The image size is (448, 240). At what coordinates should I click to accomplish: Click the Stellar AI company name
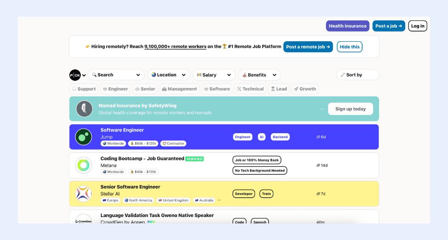(110, 194)
